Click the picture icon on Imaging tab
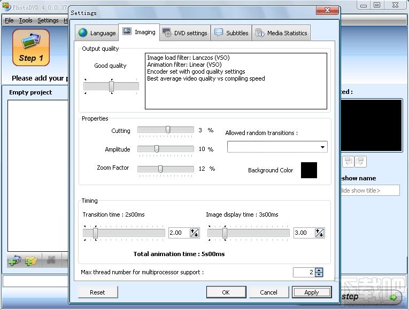Image resolution: width=409 pixels, height=310 pixels. [x=127, y=31]
